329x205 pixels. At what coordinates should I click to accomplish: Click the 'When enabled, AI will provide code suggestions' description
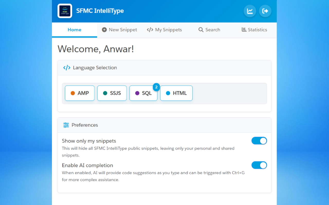tap(153, 176)
